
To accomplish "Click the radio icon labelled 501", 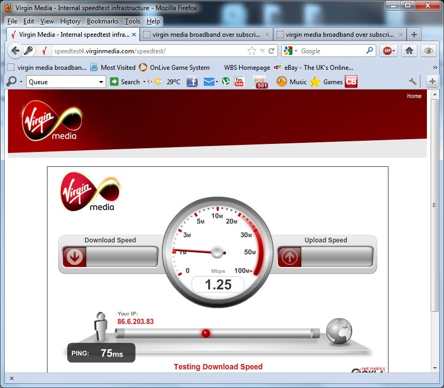I will [x=260, y=82].
